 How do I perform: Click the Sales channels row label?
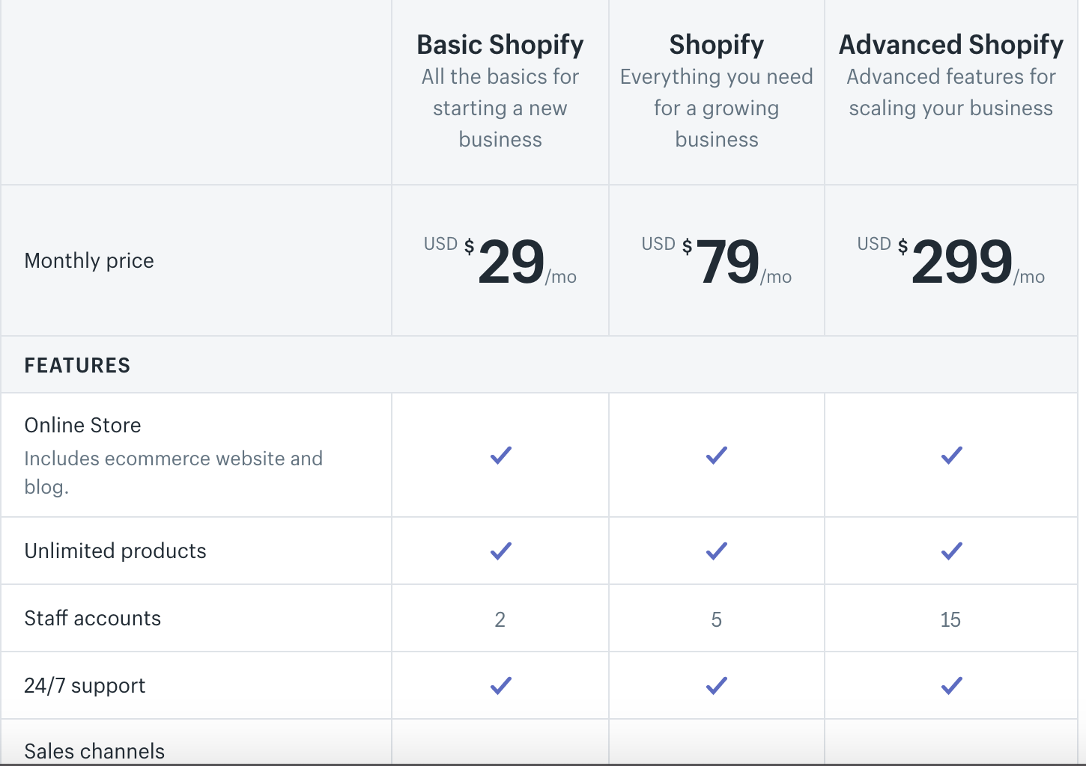94,751
